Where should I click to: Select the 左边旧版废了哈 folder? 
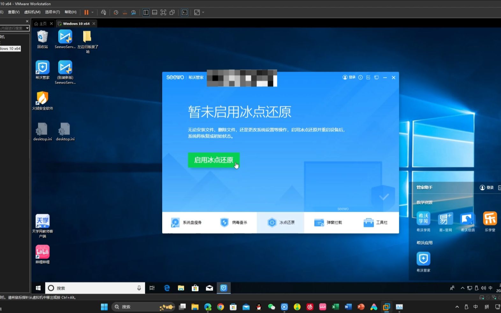[x=88, y=42]
